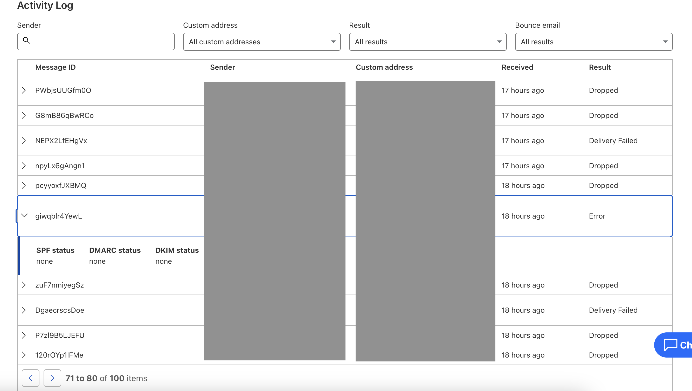This screenshot has height=391, width=692.
Task: Expand row pcyyoxfJXBMQ chevron
Action: 24,186
